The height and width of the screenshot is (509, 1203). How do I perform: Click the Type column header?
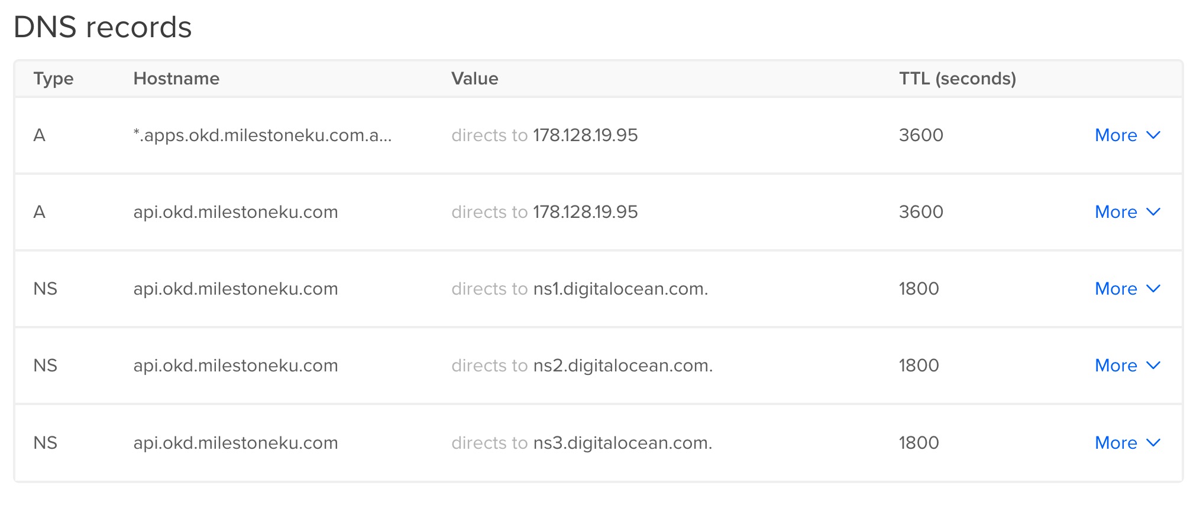click(x=53, y=79)
